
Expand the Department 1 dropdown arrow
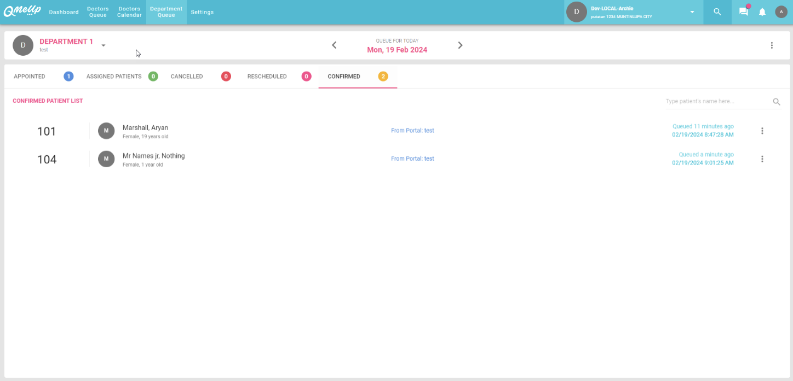coord(104,45)
